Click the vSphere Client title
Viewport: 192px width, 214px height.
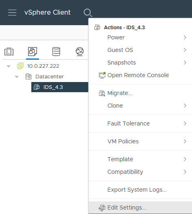pos(48,13)
